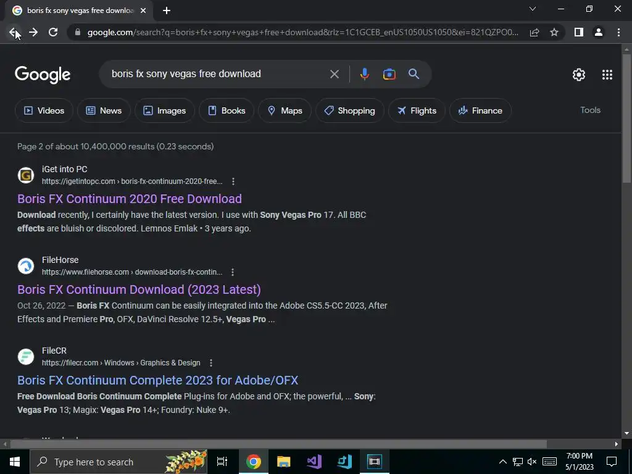Open Boris FX Continuum 2020 Free Download
Image resolution: width=632 pixels, height=474 pixels.
pos(130,199)
